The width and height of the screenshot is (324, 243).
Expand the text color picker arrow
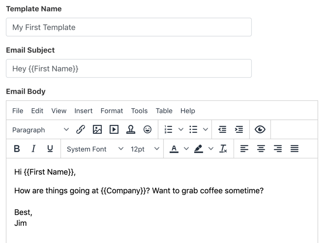186,149
